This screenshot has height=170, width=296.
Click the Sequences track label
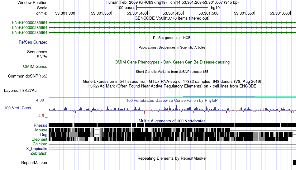point(37,52)
